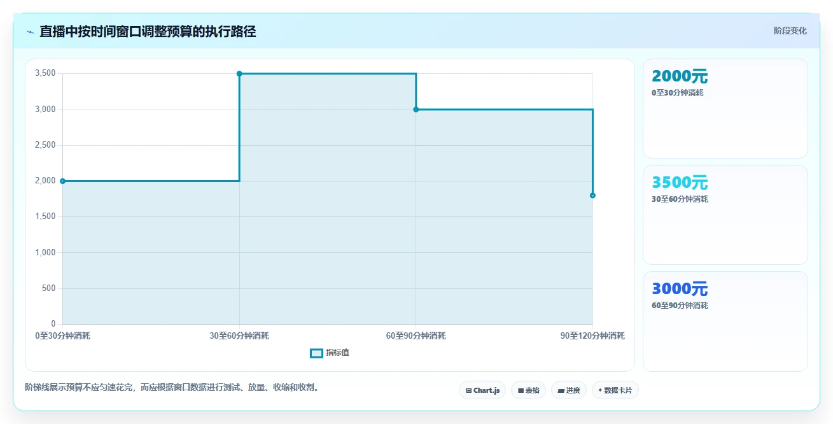
Task: Click x-axis label 90至120分钟消耗
Action: [x=592, y=336]
